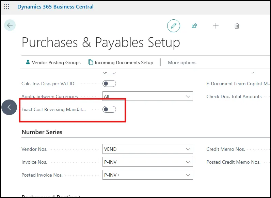Viewport: 271px width, 198px height.
Task: Click the dark round previous chevron button
Action: coord(9,107)
